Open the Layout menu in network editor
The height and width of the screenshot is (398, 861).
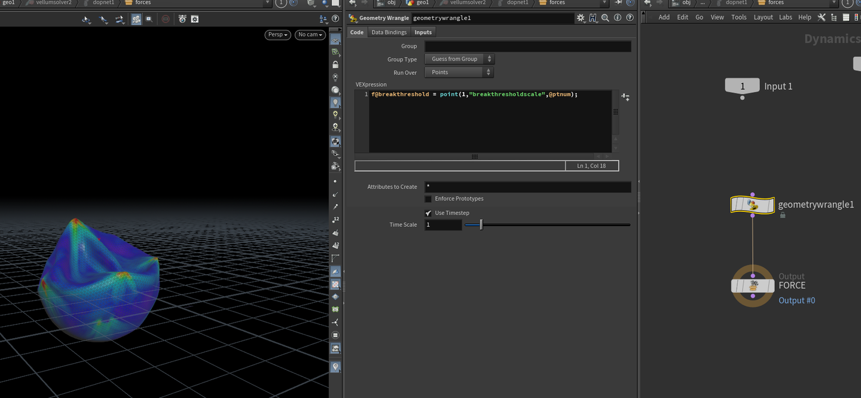(764, 17)
